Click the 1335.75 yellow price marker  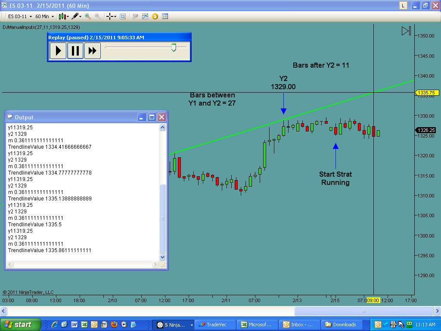(426, 93)
